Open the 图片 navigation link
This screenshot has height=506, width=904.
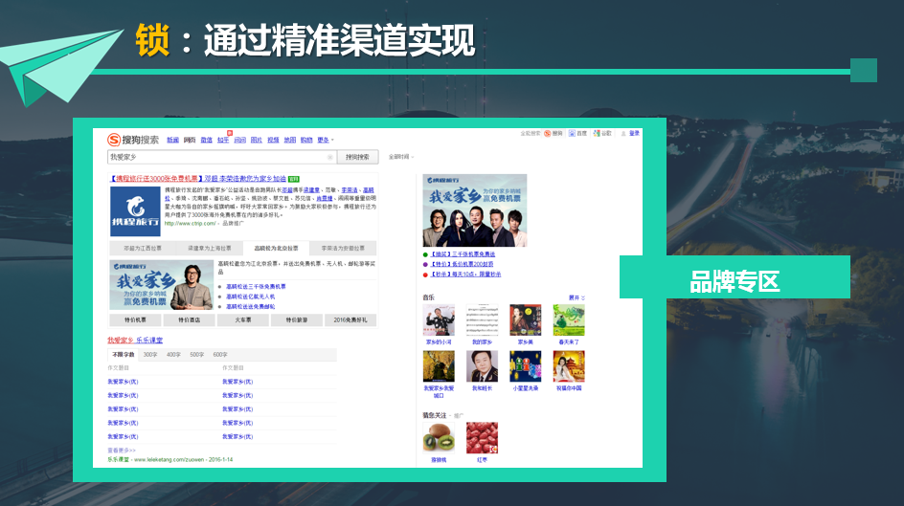tap(257, 140)
